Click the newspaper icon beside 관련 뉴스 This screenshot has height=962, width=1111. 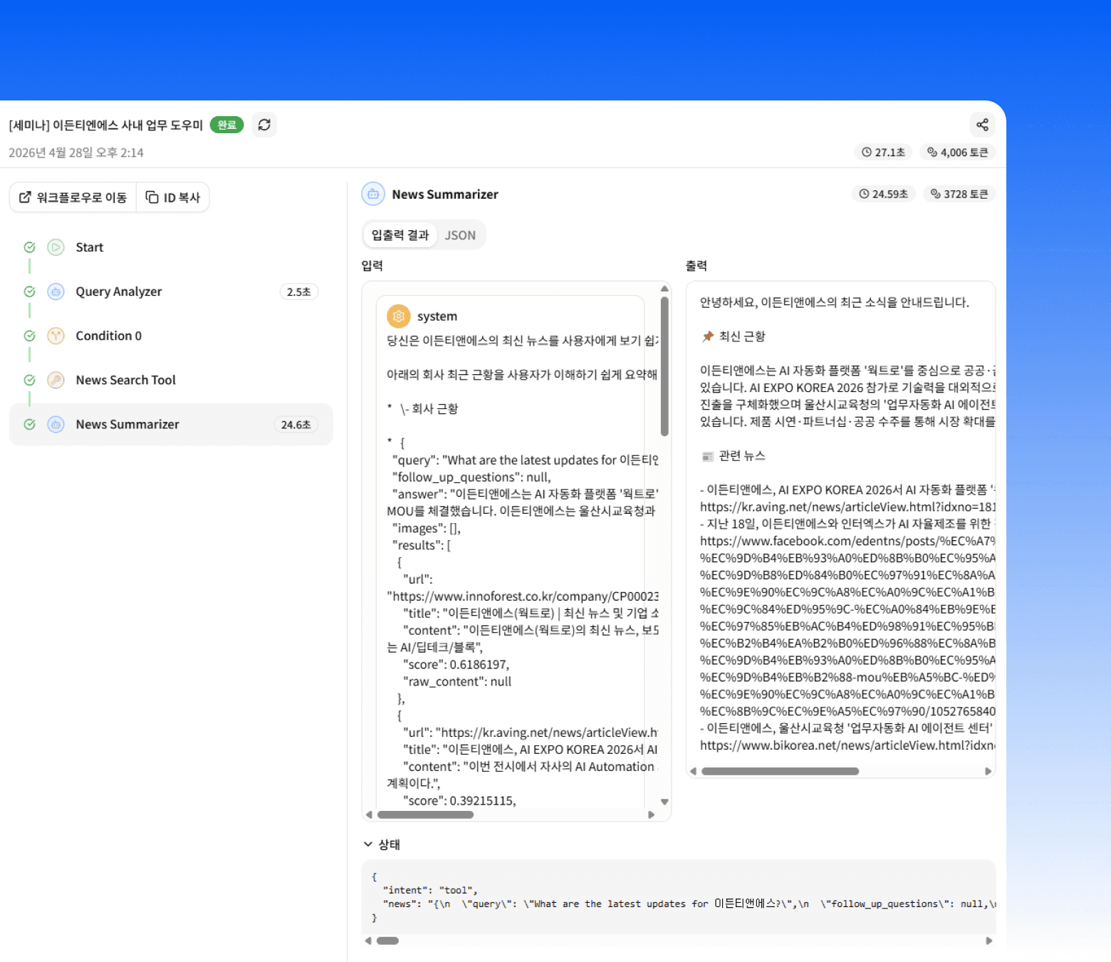click(708, 456)
